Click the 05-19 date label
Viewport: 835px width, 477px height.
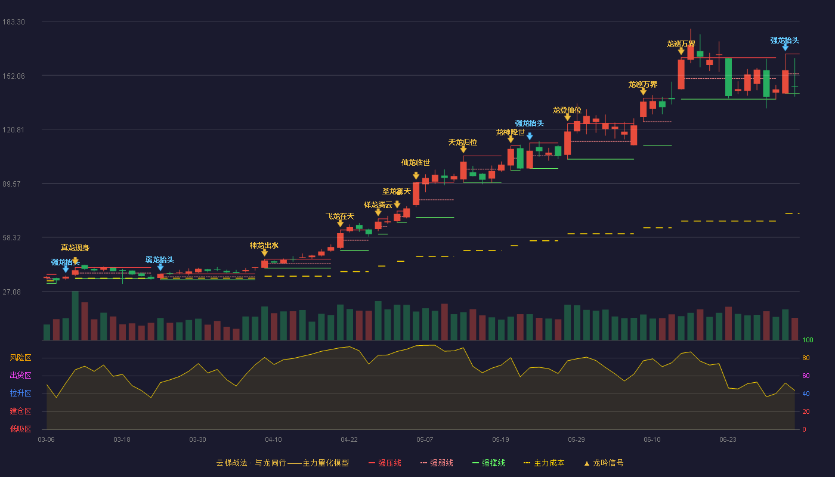[500, 439]
